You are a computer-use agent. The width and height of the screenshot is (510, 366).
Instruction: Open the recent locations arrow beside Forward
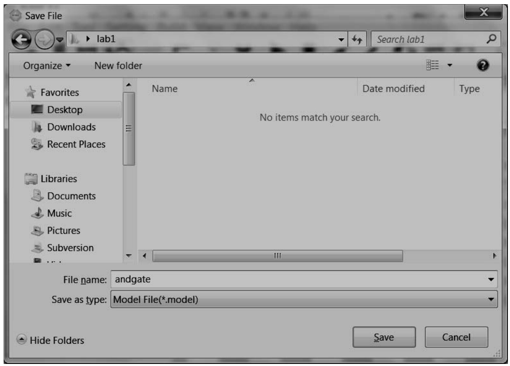tap(60, 40)
